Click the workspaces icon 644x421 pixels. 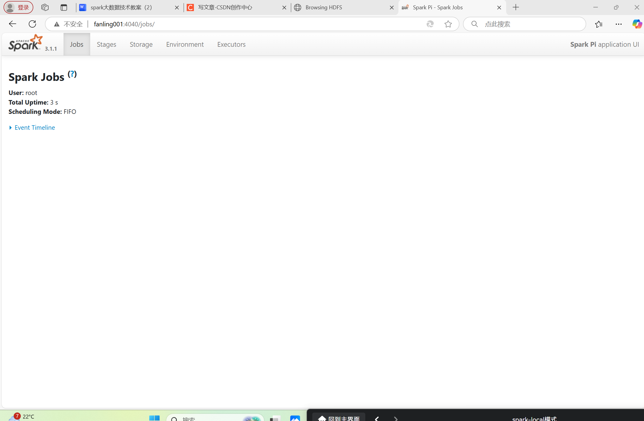coord(45,7)
